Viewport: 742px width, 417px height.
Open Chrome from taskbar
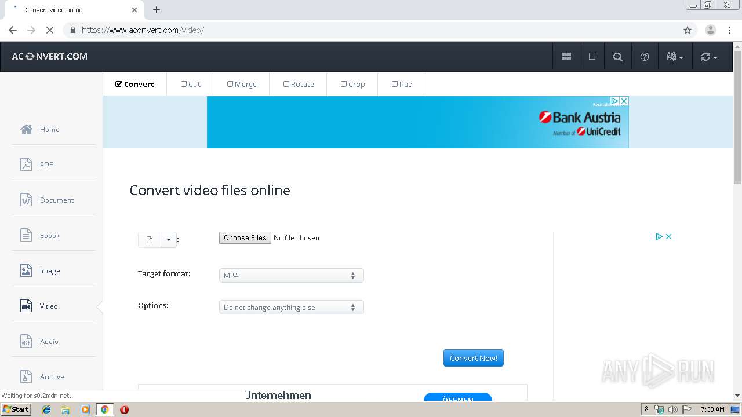[x=104, y=409]
